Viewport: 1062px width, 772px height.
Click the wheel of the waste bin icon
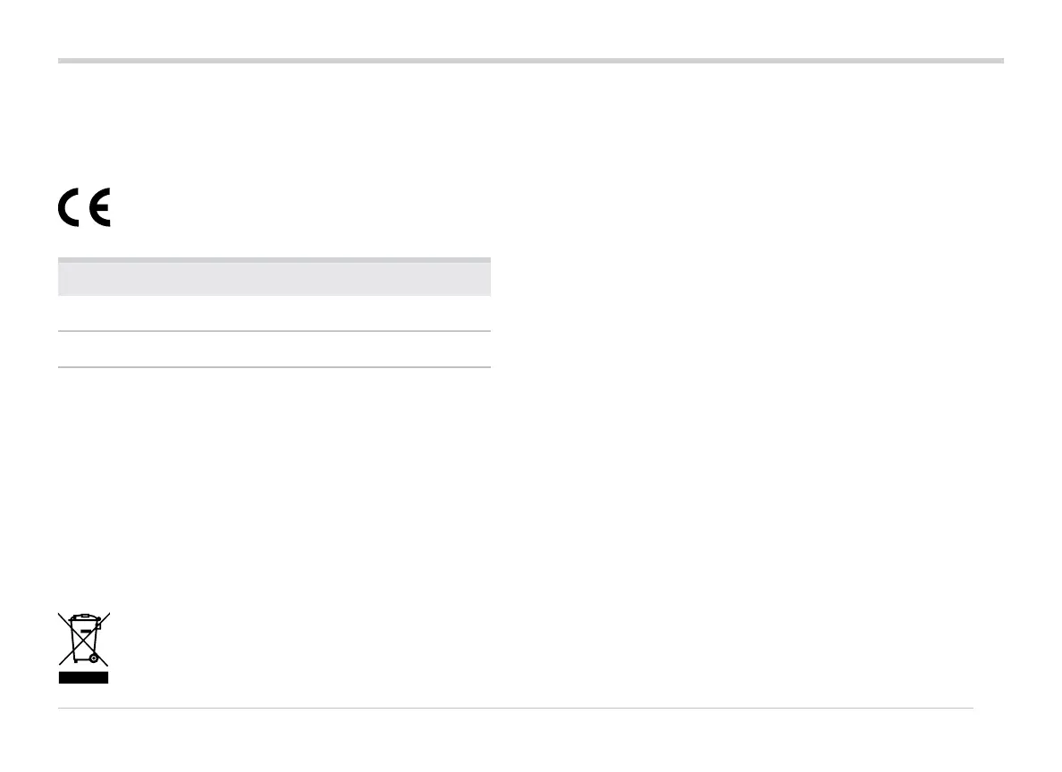(93, 658)
